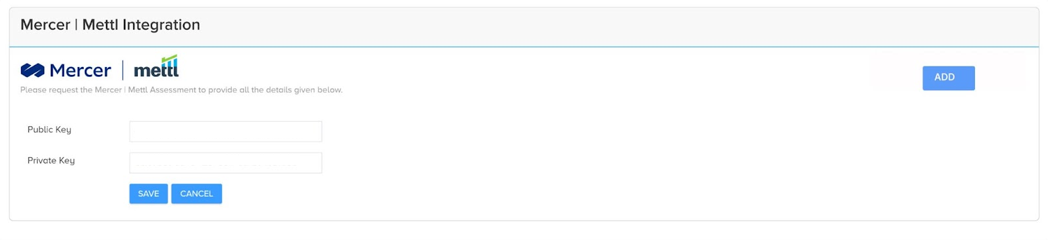This screenshot has height=240, width=1048.
Task: Click the word 'Mercer' in the panel title
Action: [x=45, y=25]
